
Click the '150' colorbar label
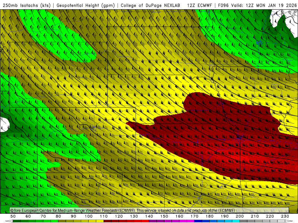tap(164, 216)
